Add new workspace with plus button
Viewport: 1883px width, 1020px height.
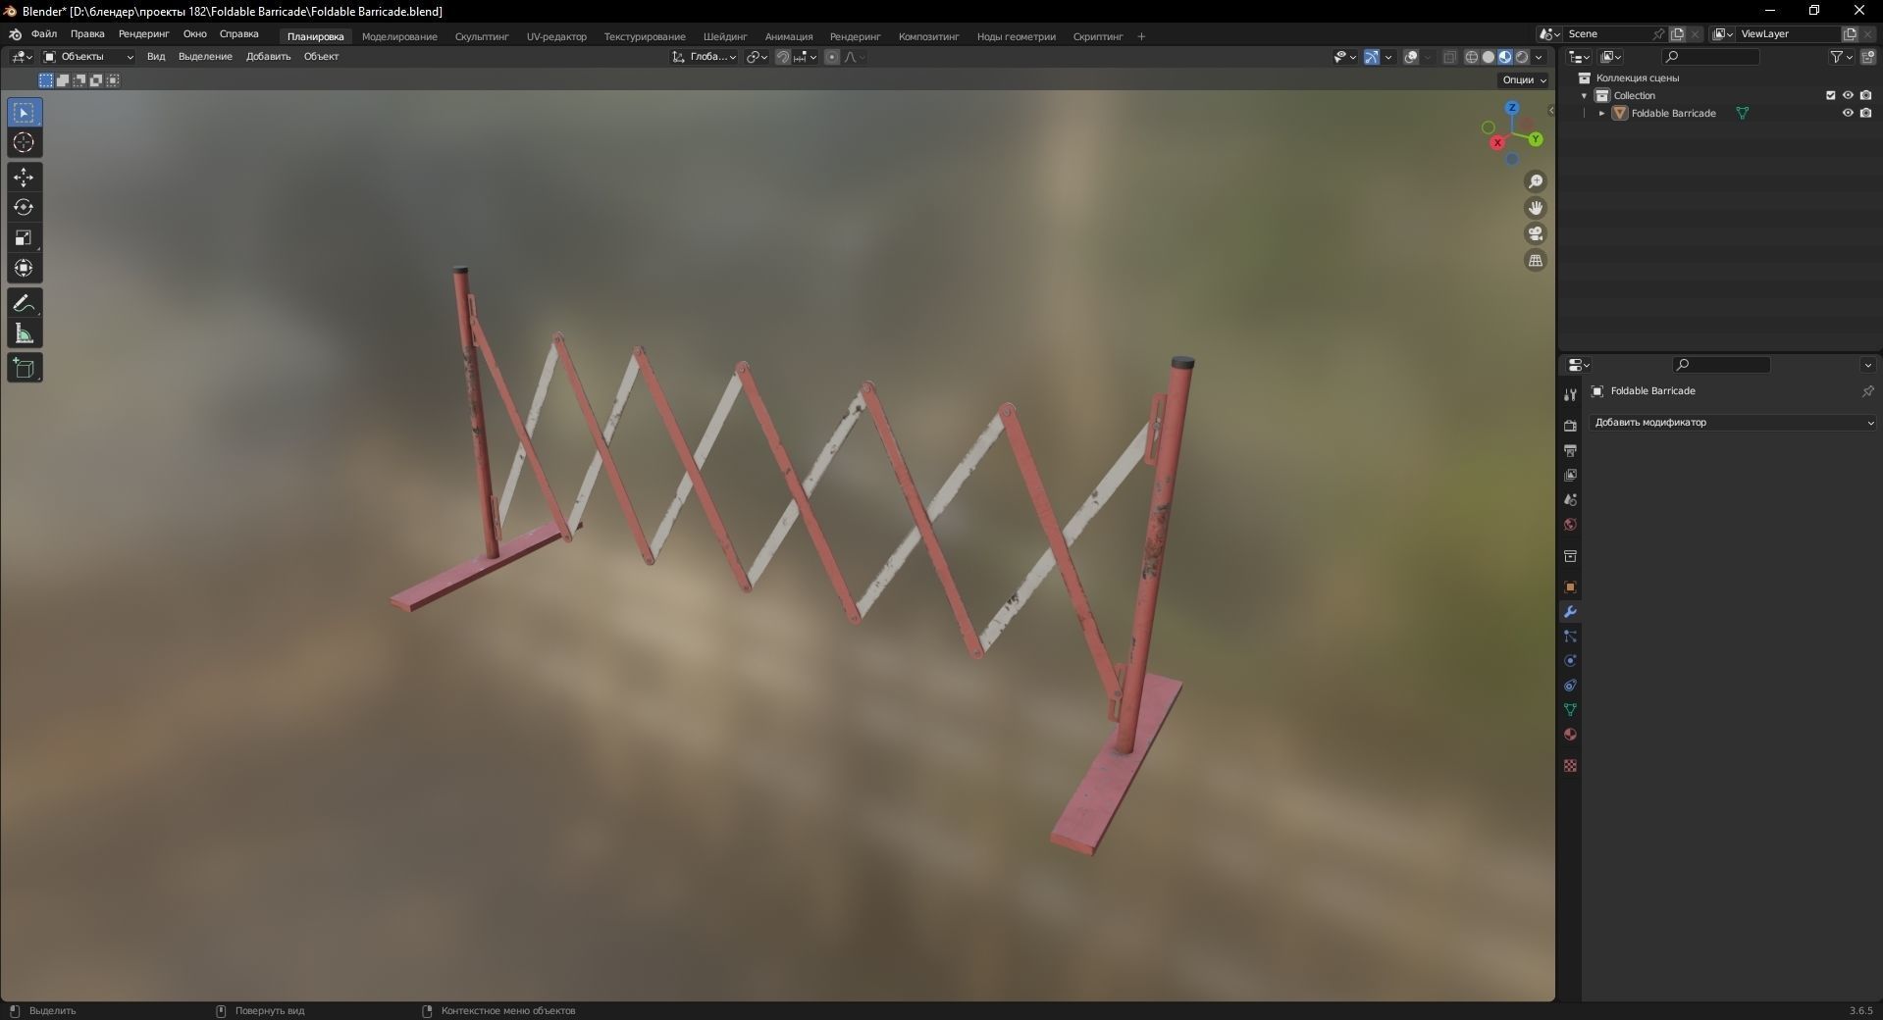pyautogui.click(x=1141, y=36)
